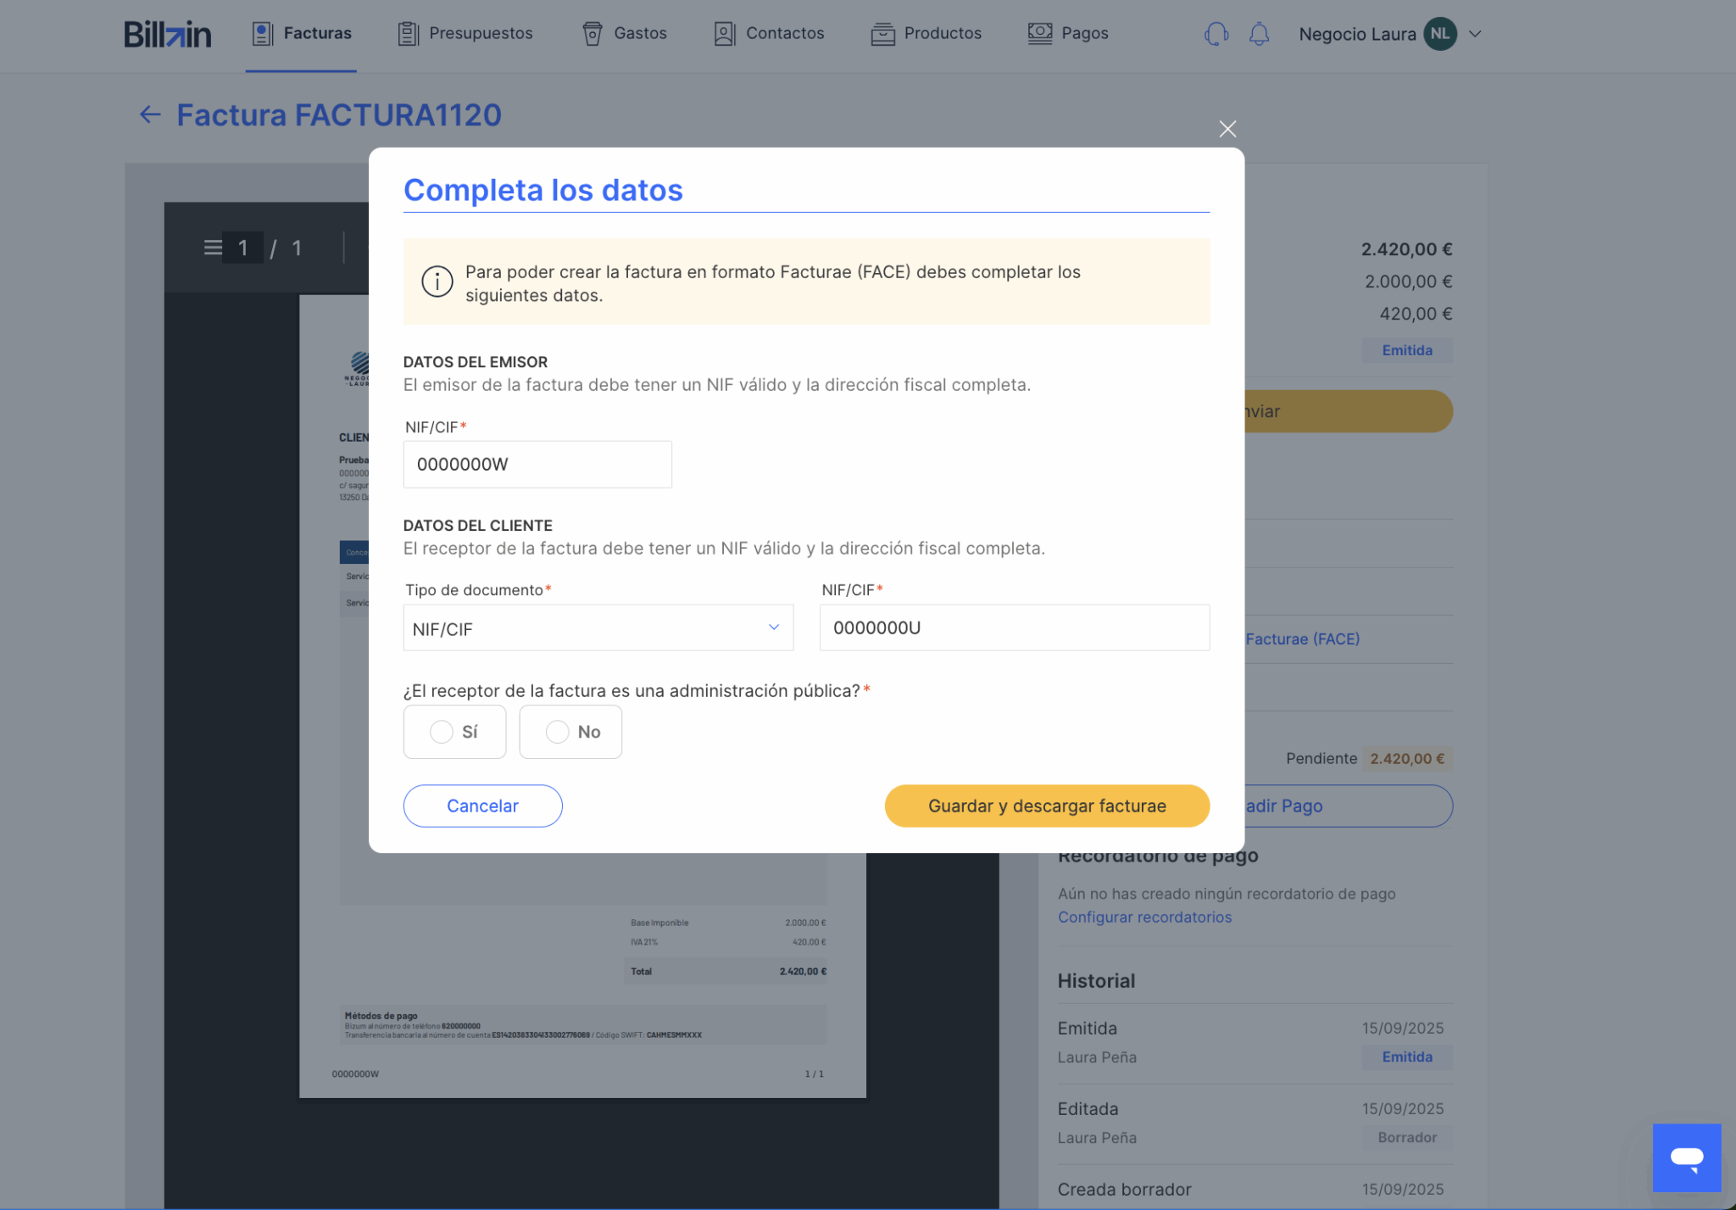Open the Tipo de documento dropdown
1736x1210 pixels.
tap(598, 628)
